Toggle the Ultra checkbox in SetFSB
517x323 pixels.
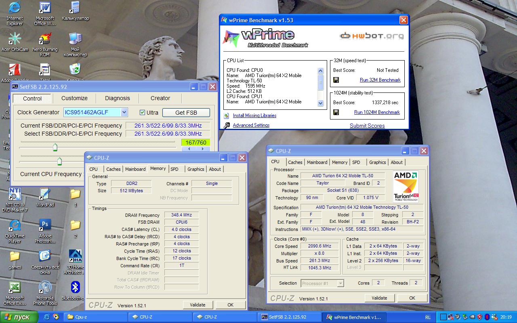tap(142, 113)
